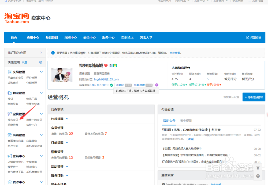Click the 货源中心 house icon
This screenshot has width=268, height=185.
[x=10, y=182]
